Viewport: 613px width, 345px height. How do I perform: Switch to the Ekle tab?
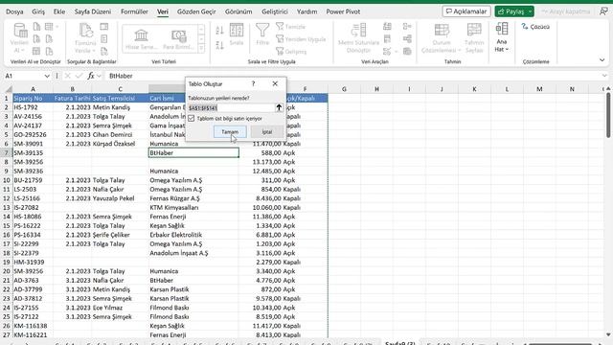pos(59,11)
